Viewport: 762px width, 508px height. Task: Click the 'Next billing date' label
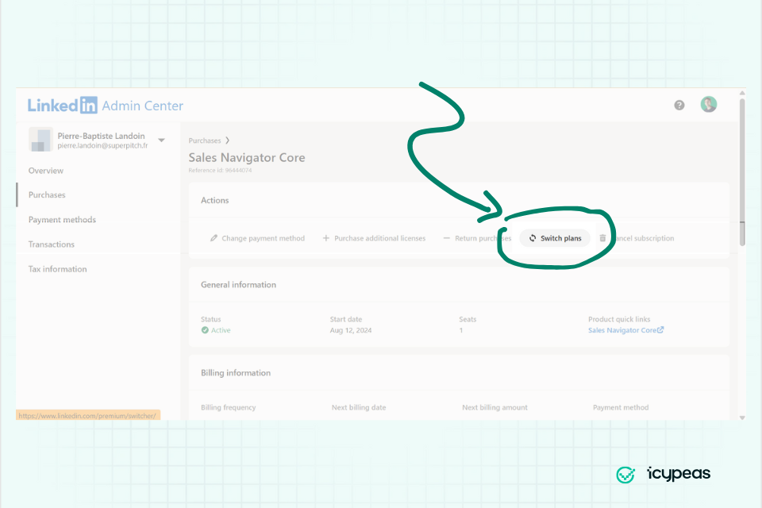(x=359, y=407)
